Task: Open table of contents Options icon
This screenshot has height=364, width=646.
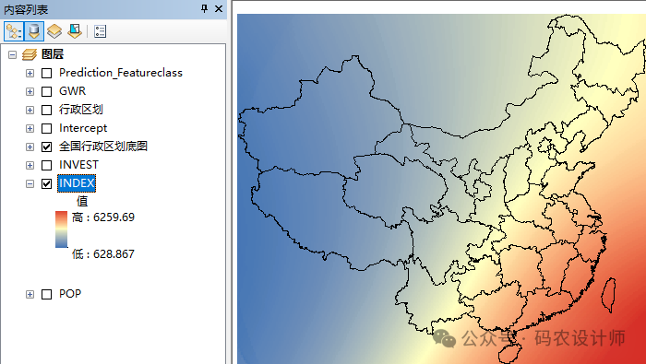Action: (x=100, y=31)
